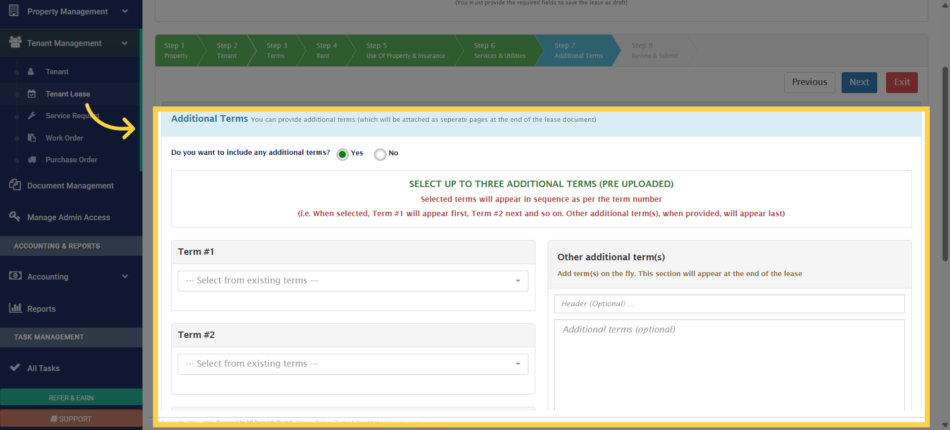Switch to Step 5 Use Of Property & Insurance
This screenshot has width=950, height=430.
[405, 50]
